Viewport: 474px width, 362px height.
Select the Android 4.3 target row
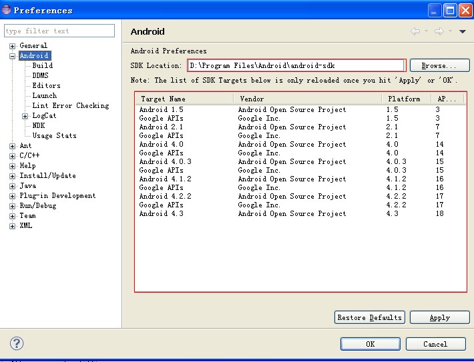(161, 213)
